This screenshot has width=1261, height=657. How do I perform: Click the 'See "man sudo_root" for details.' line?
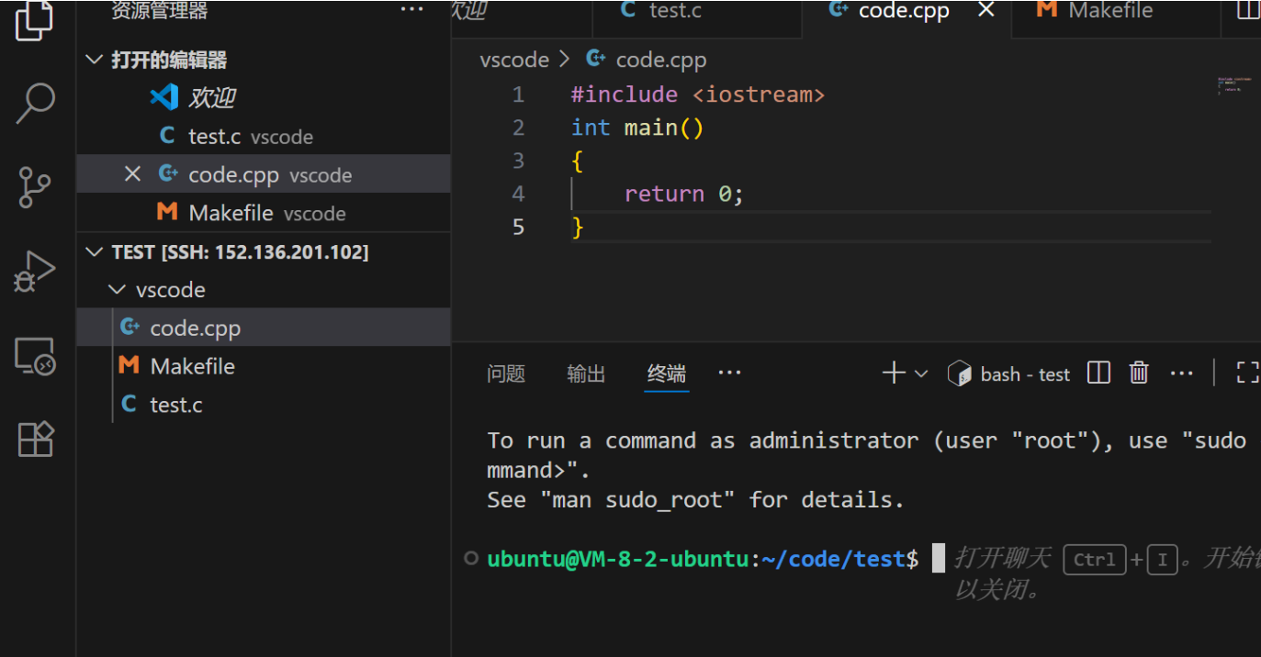click(x=696, y=500)
